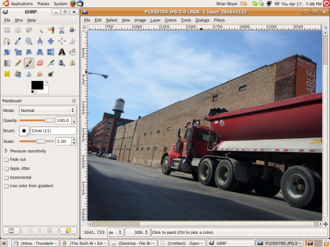
Task: Open the Layer menu
Action: coord(155,20)
